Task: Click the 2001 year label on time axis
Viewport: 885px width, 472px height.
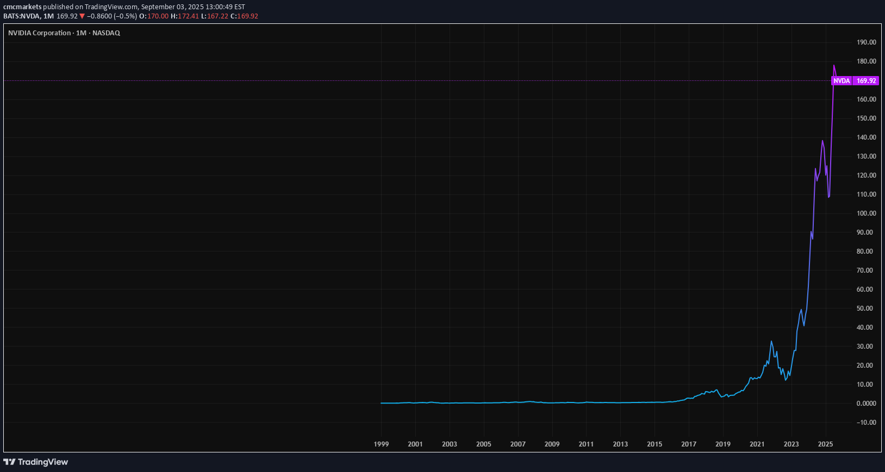Action: tap(415, 444)
